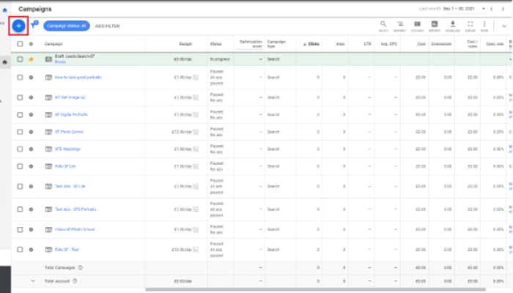The image size is (513, 293).
Task: Sort by the Campaign column header
Action: (53, 44)
